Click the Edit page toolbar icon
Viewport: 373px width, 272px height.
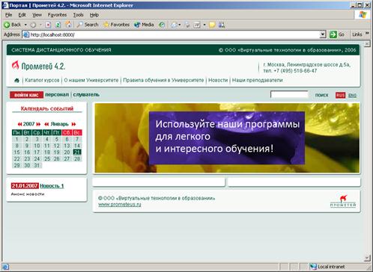(197, 25)
